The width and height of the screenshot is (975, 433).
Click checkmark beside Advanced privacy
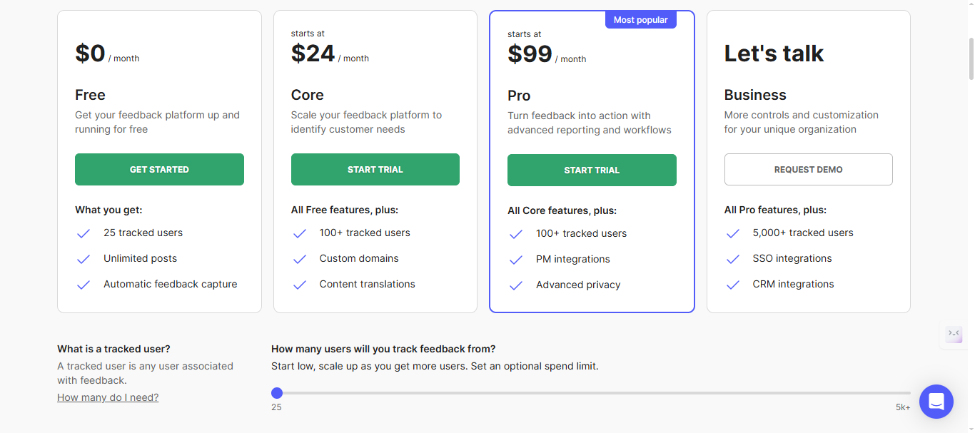[515, 285]
